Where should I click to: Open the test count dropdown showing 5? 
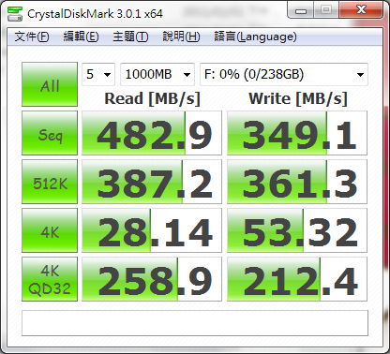click(x=98, y=74)
